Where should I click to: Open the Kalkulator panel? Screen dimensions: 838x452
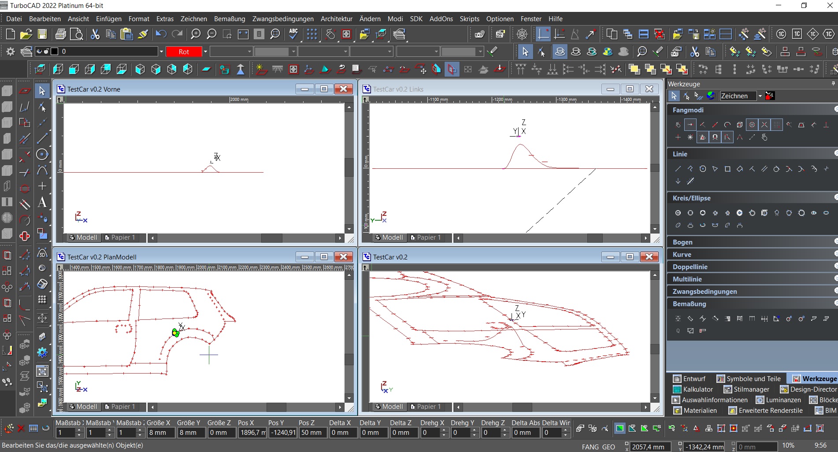693,389
